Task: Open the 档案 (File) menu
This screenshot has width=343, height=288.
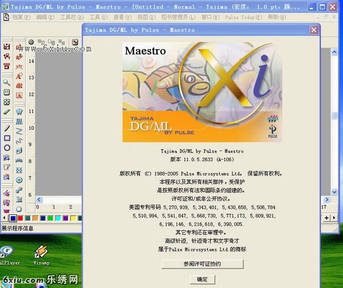Action: [x=18, y=18]
